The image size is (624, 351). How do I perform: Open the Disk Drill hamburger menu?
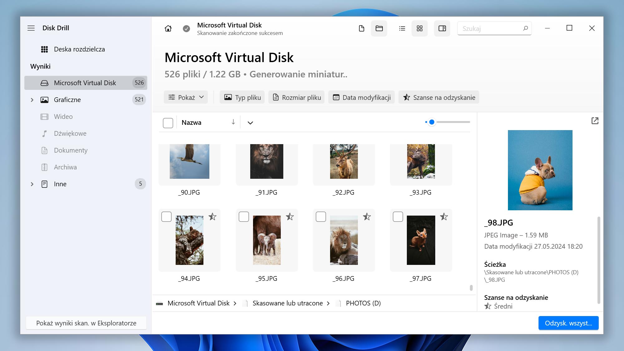[x=31, y=28]
